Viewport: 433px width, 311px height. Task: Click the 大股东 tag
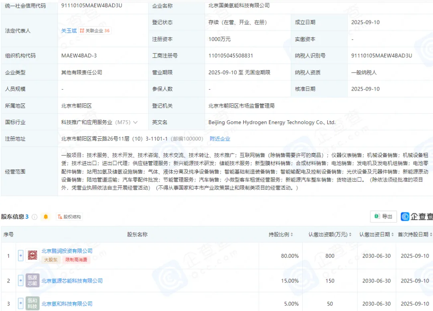(x=51, y=260)
